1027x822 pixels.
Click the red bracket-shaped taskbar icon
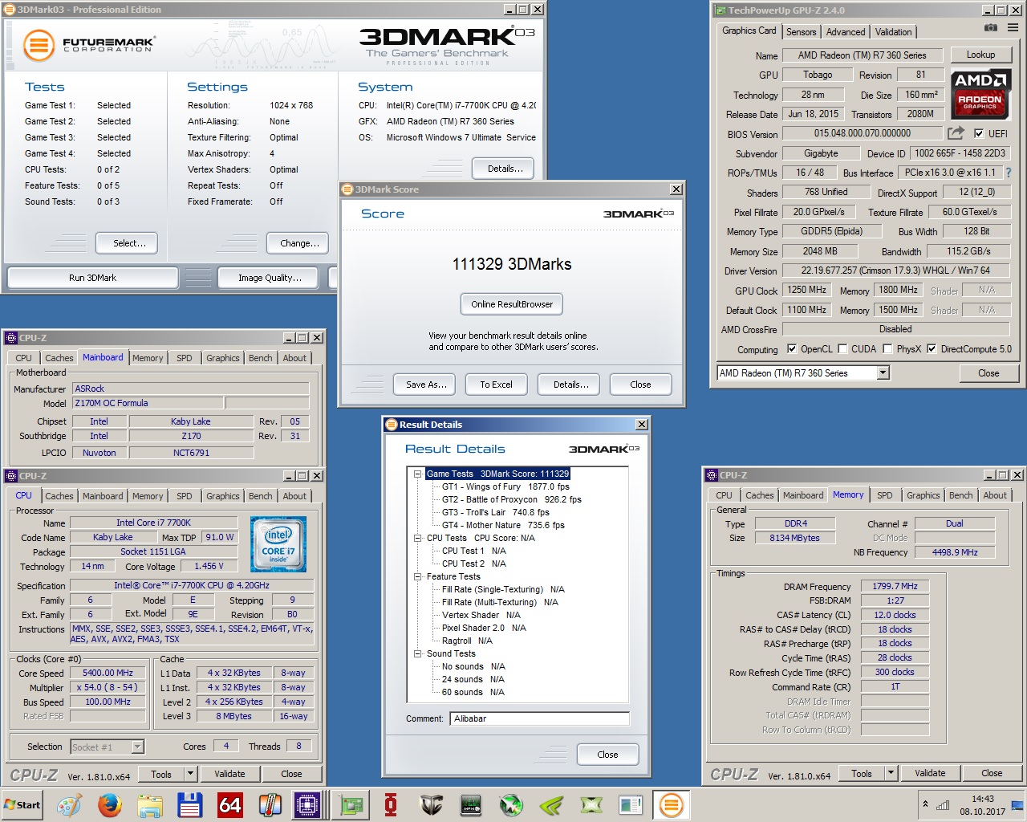(391, 804)
